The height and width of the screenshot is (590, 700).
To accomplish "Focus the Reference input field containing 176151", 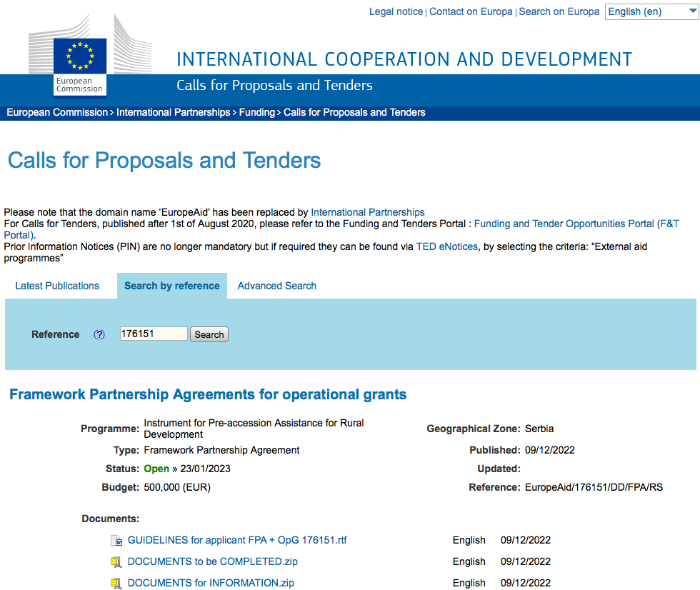I will click(154, 334).
